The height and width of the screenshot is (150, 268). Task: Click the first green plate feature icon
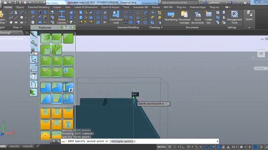46,38
